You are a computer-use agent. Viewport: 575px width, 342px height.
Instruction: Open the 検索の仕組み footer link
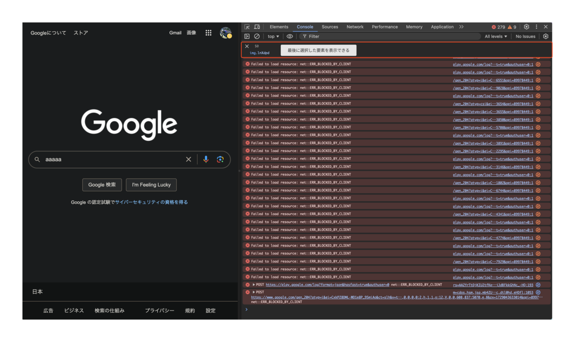click(x=109, y=310)
